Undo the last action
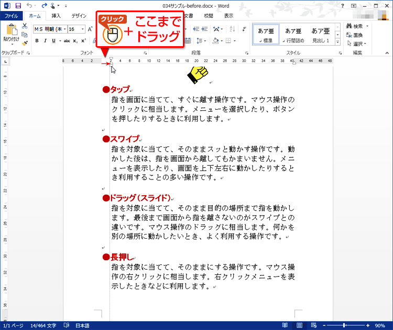Screen dimensions: 393x330 (x=29, y=6)
